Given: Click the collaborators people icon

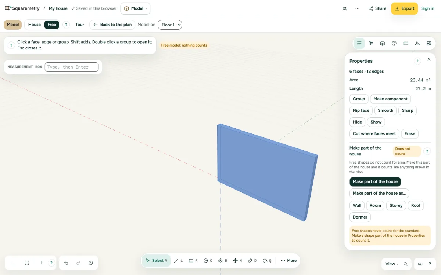Looking at the screenshot, I should point(344,8).
